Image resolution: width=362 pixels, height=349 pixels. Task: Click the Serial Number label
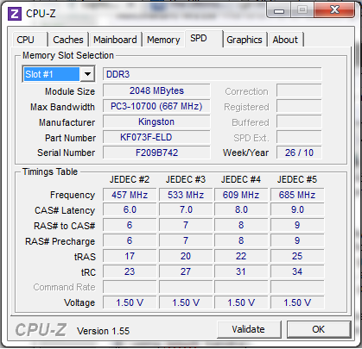tap(66, 153)
